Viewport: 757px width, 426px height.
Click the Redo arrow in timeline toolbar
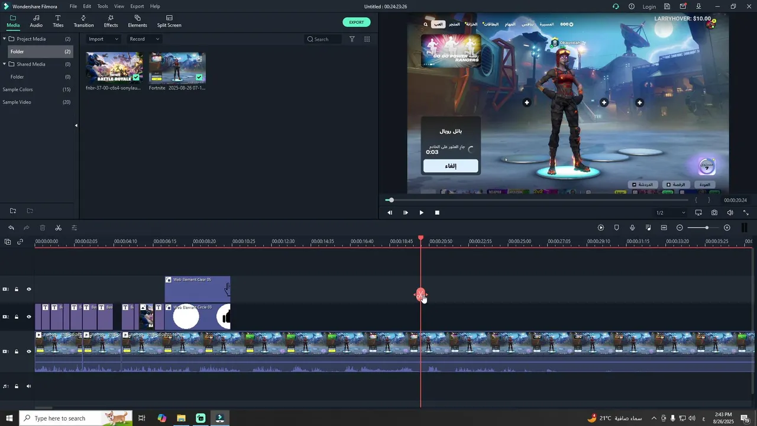point(27,228)
